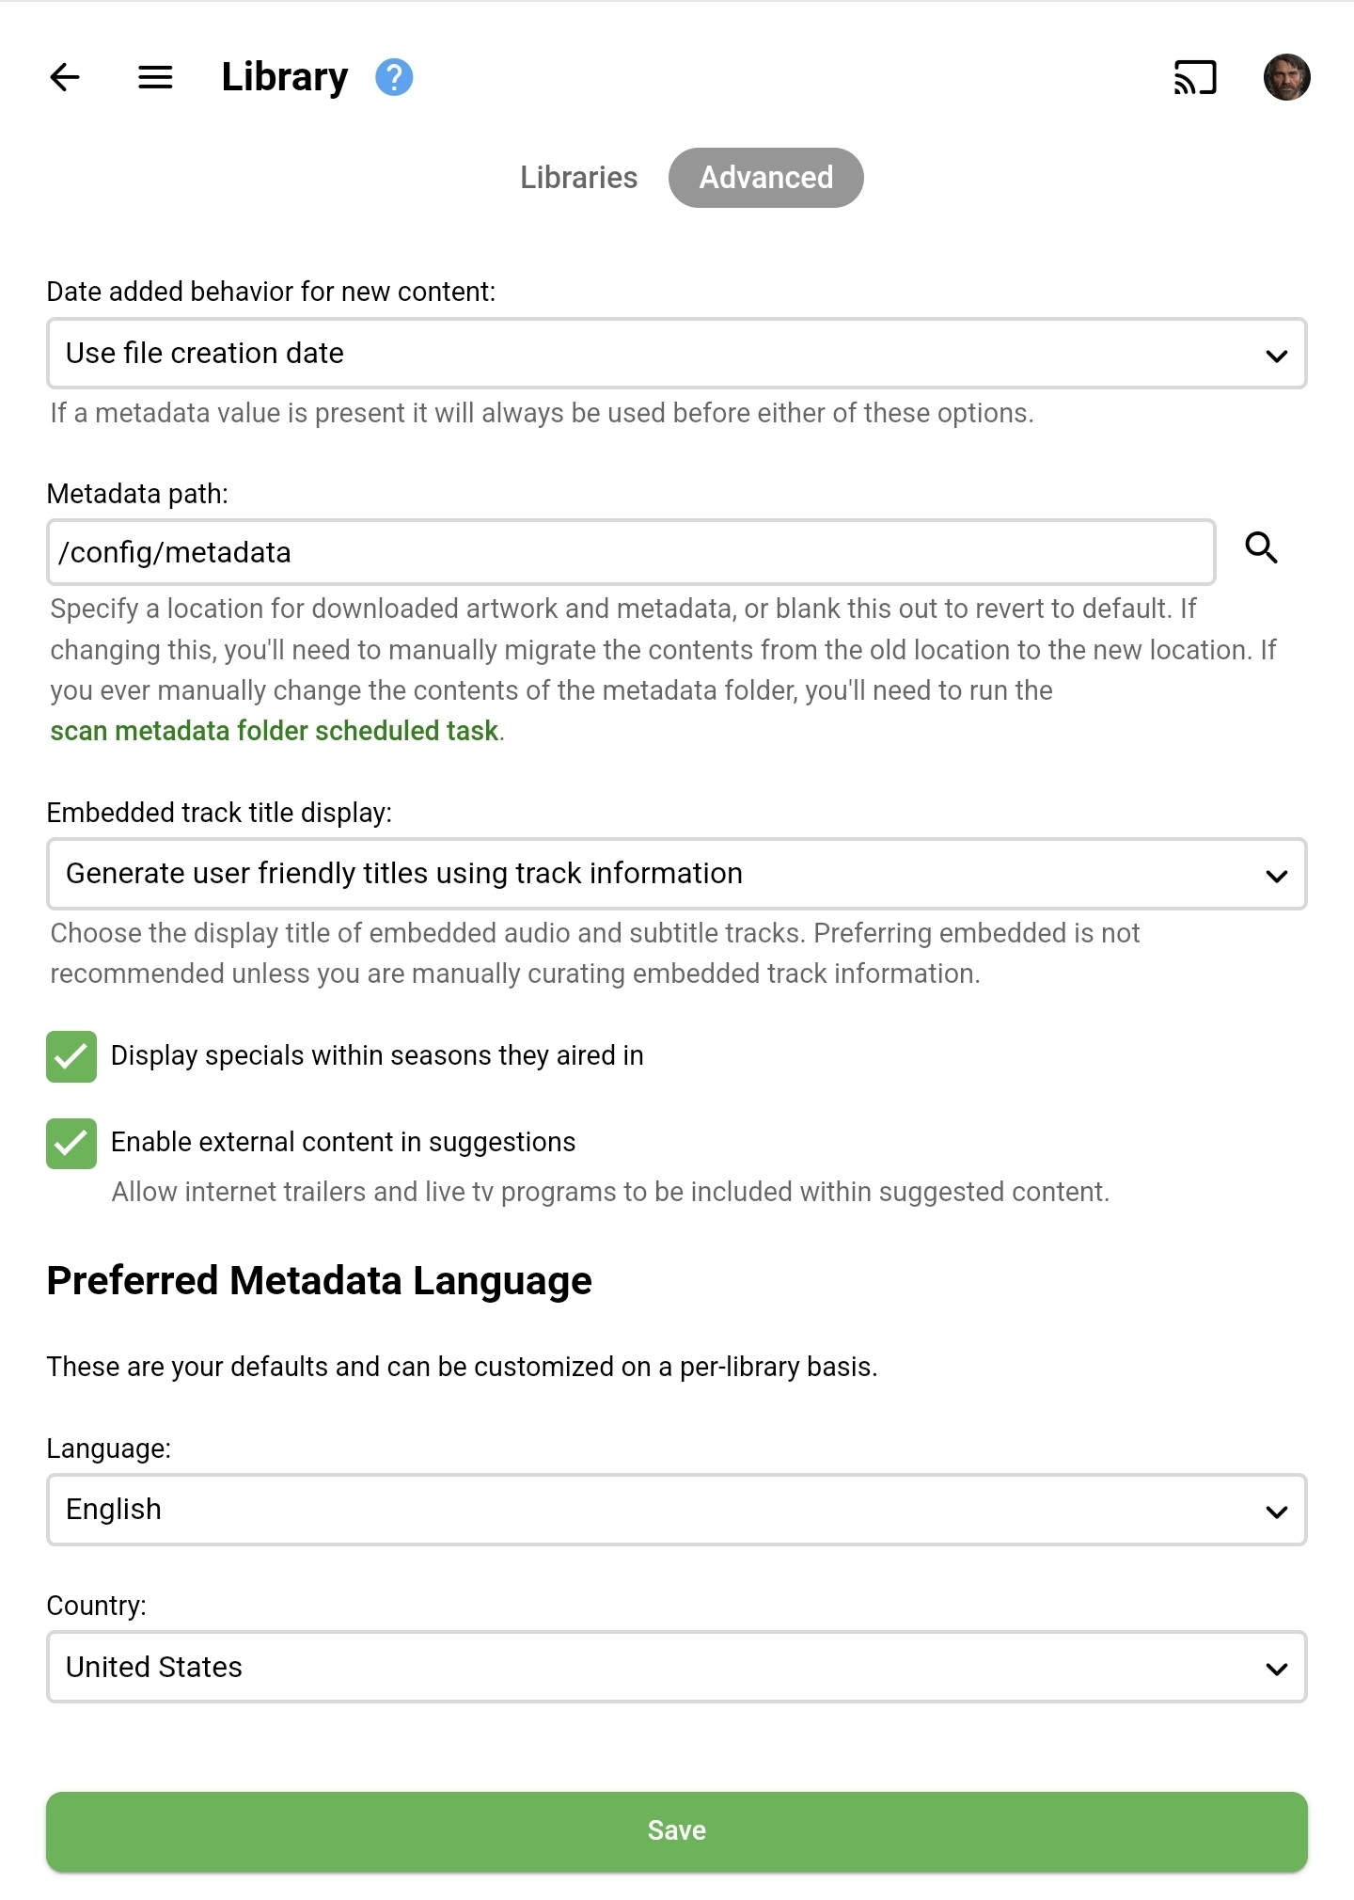Click the blue help question mark icon
The width and height of the screenshot is (1354, 1900).
pos(394,77)
